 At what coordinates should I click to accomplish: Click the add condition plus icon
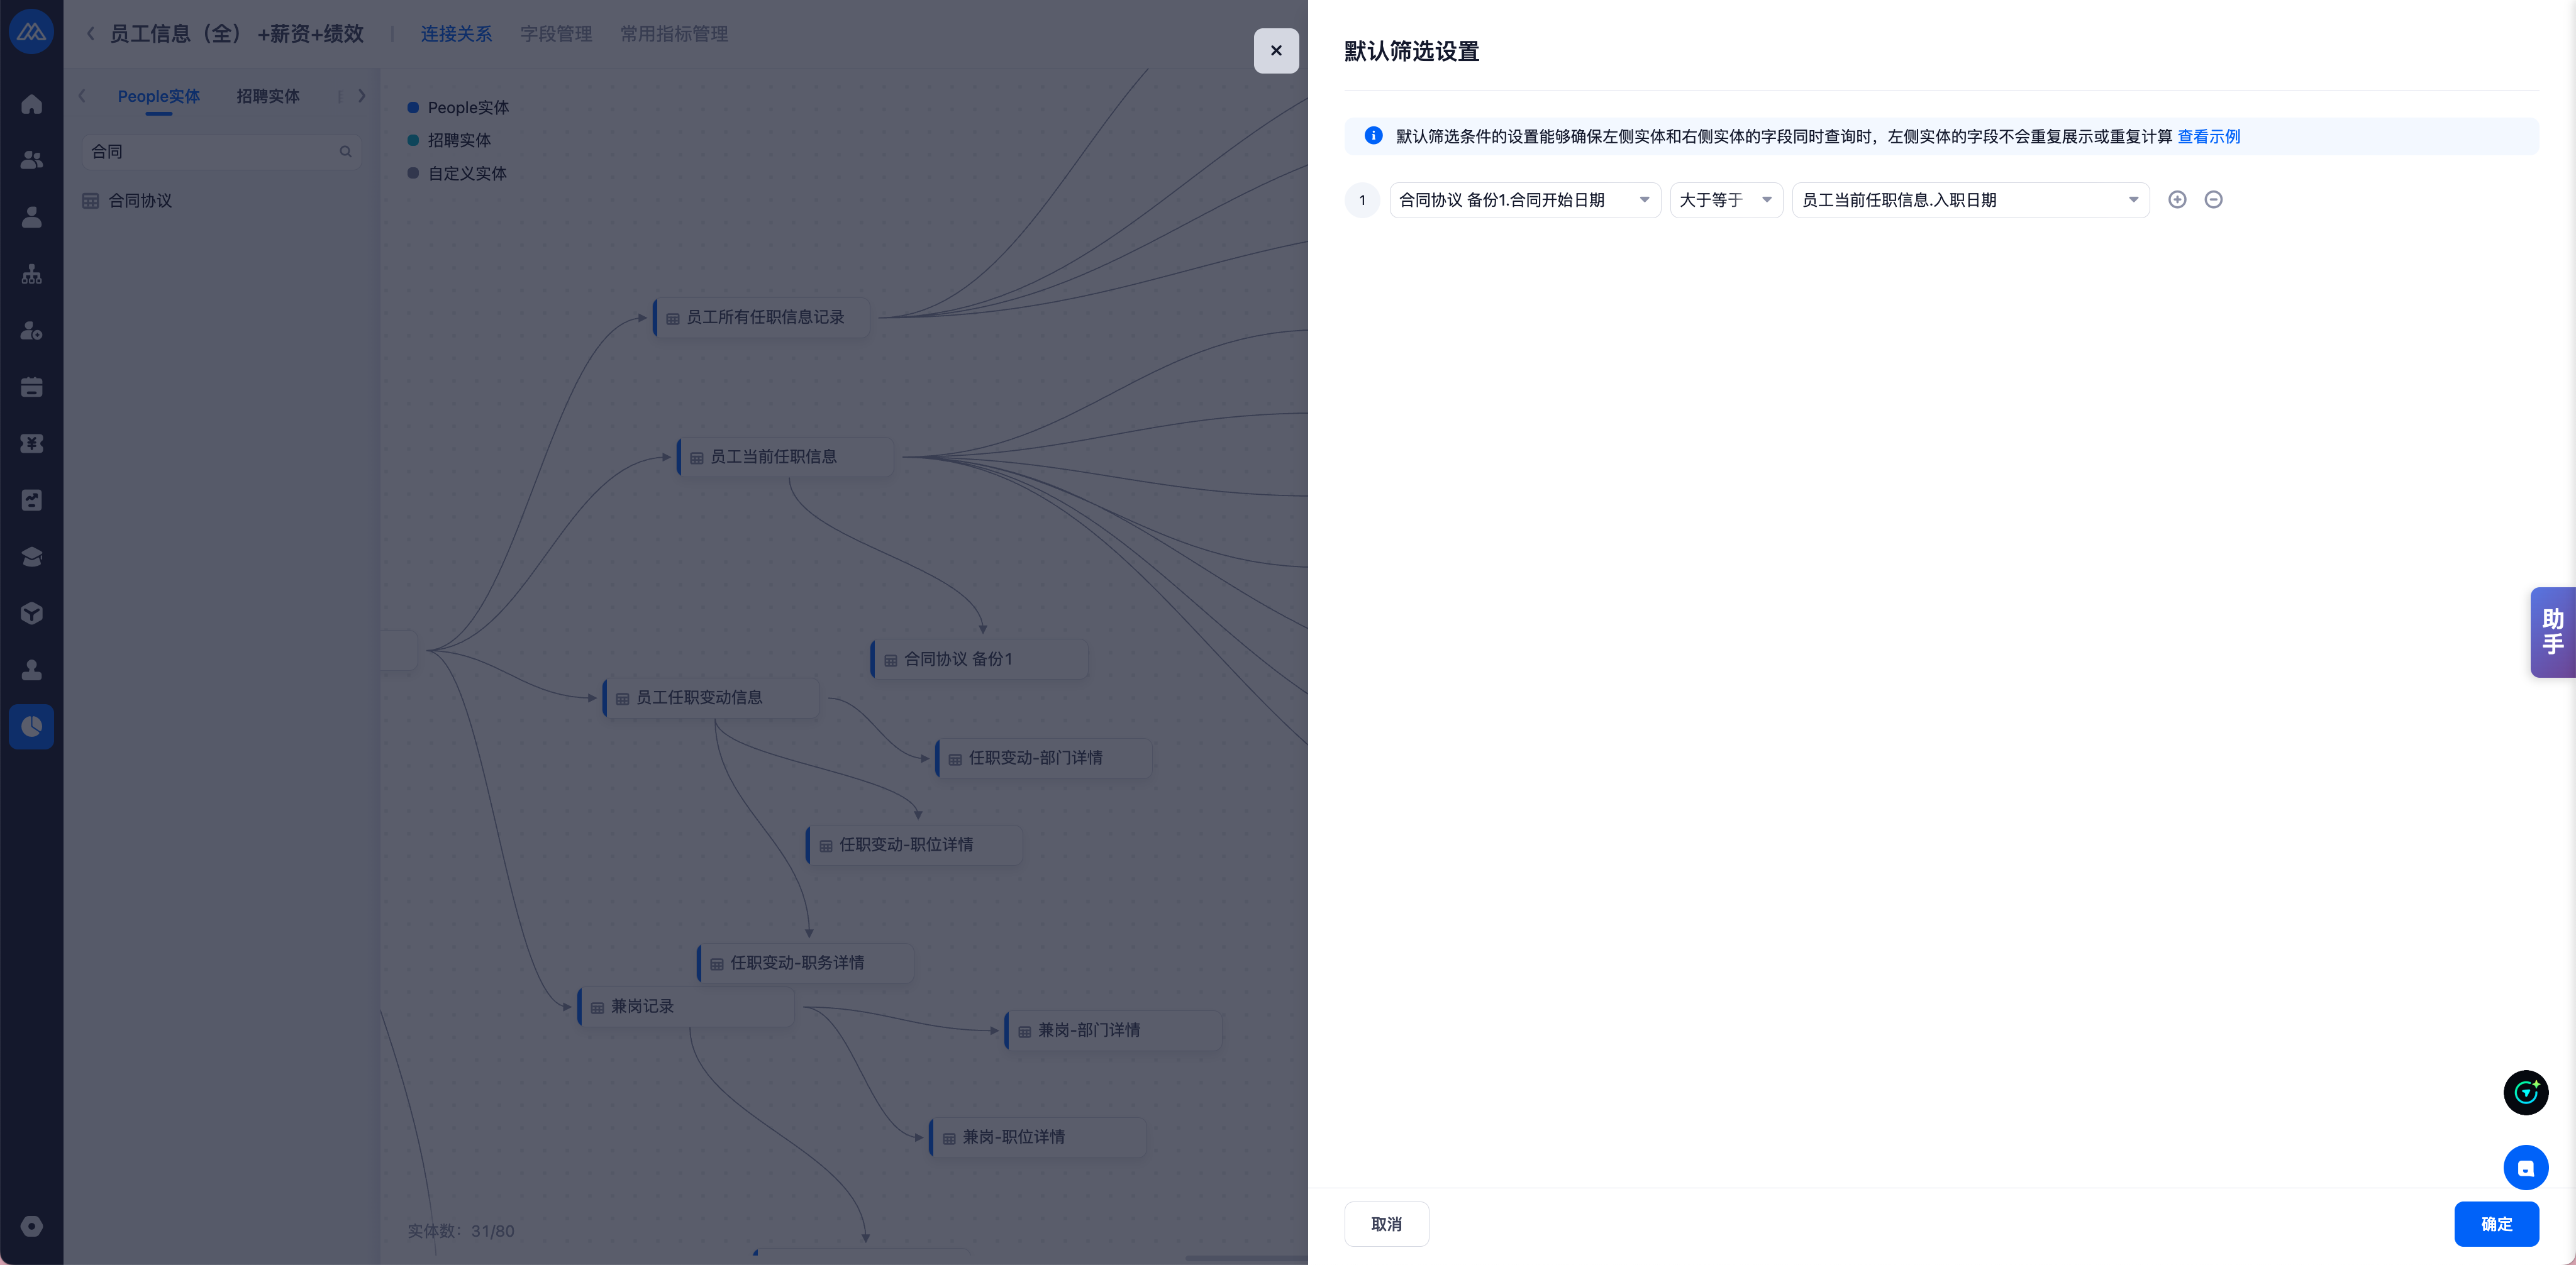2177,200
